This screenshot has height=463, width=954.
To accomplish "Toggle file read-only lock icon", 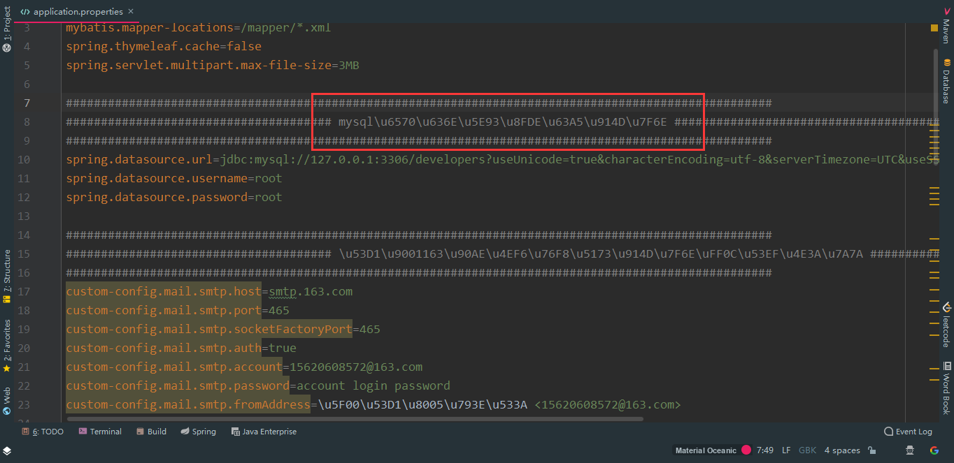I will (871, 450).
